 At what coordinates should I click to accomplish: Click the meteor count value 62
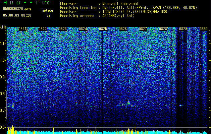coord(49,15)
